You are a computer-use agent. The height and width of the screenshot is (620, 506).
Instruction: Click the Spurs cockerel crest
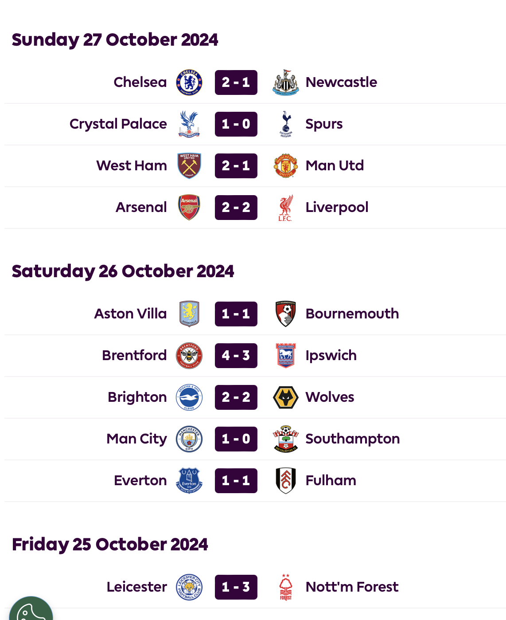click(286, 124)
